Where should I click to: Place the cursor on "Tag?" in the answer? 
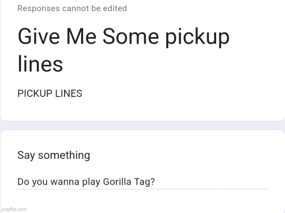146,182
